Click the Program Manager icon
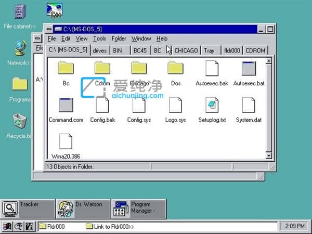The width and height of the screenshot is (312, 234). click(x=121, y=209)
